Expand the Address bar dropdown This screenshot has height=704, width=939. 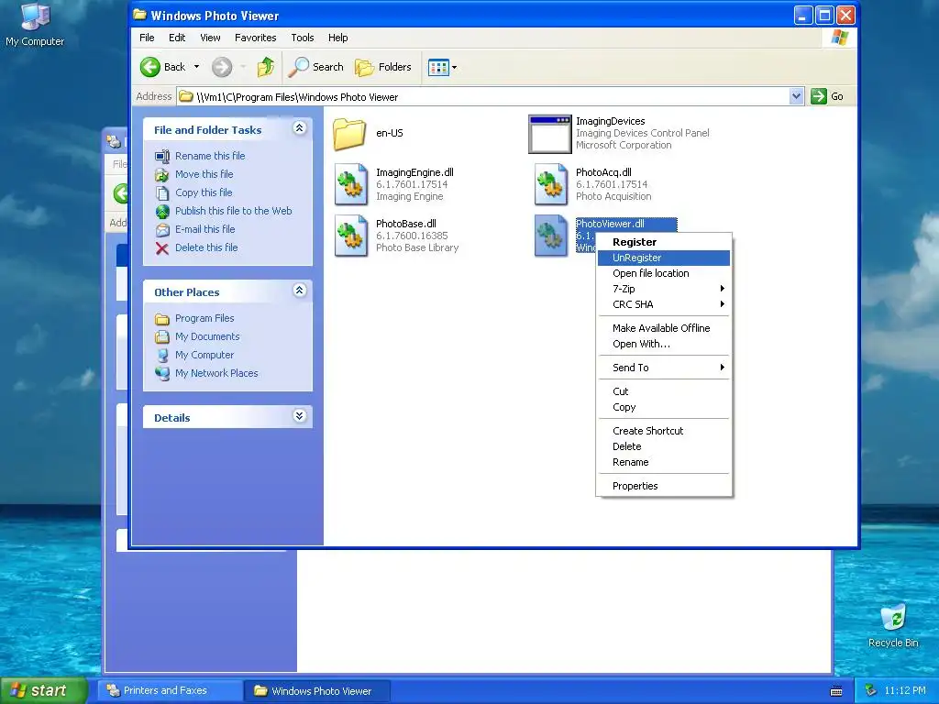[796, 96]
